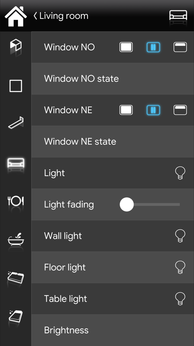Screen dimensions: 194x346
Task: Select the bedroom bed icon in sidebar
Action: point(16,278)
